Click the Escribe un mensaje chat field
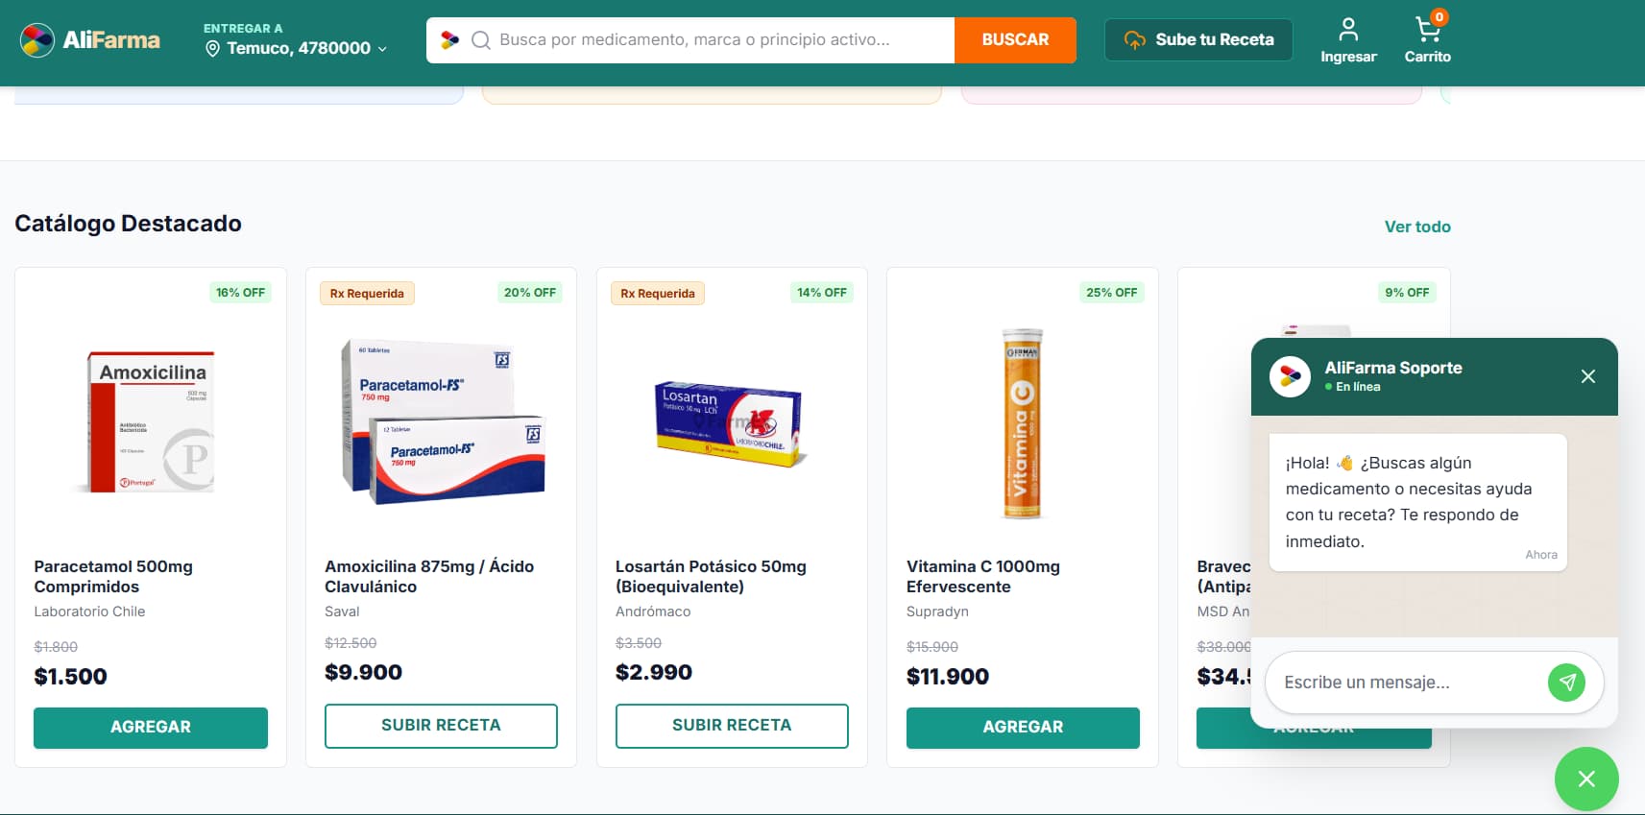The width and height of the screenshot is (1645, 815). (x=1392, y=683)
